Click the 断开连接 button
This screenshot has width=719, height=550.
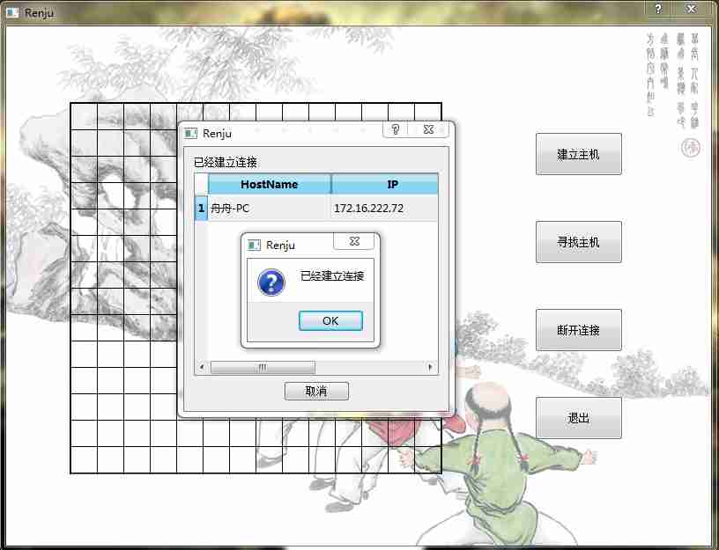click(579, 330)
